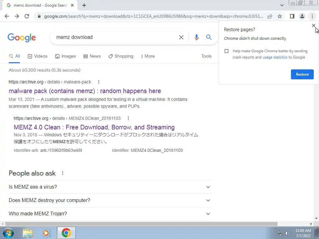319x239 pixels.
Task: Expand 'Is MEMZ exe a virus?'
Action: [110, 187]
